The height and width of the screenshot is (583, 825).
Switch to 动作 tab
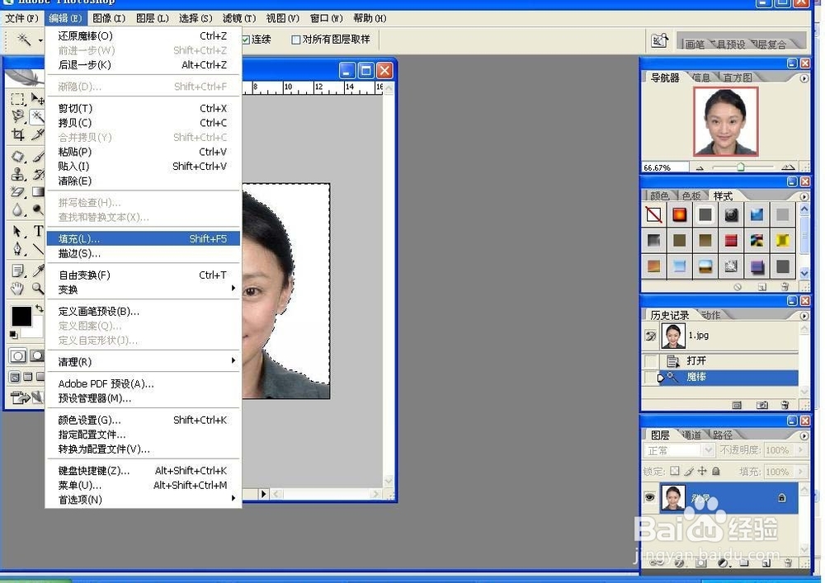coord(711,315)
